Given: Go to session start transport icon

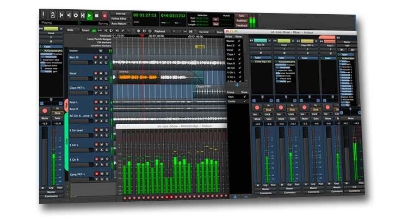Looking at the screenshot, I should pos(61,15).
